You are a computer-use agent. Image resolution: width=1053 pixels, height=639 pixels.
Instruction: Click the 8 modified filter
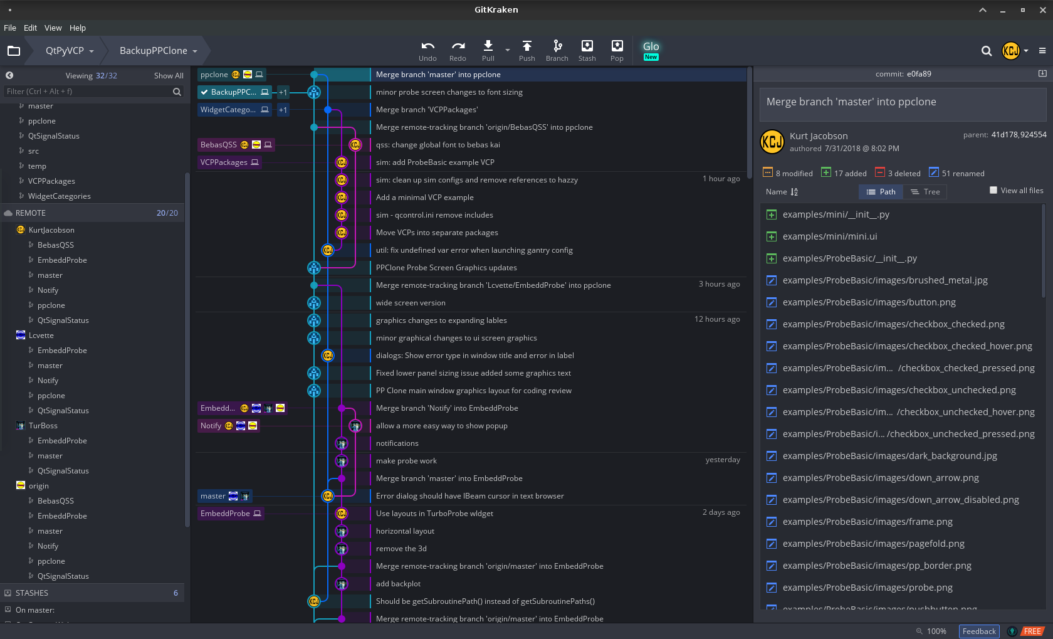pyautogui.click(x=788, y=173)
